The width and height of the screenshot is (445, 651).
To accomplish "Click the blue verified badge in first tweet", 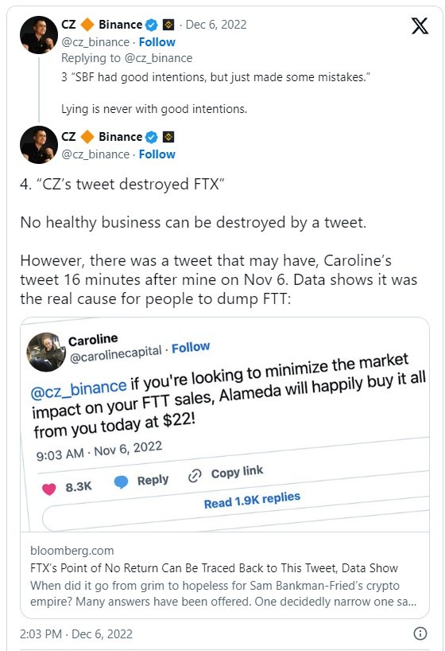I will coord(152,25).
